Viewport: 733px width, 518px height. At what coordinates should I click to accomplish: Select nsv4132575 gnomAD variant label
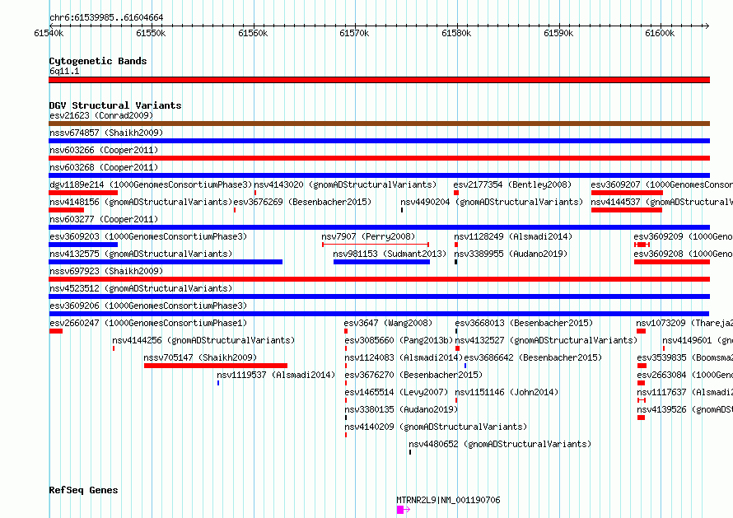click(x=141, y=254)
